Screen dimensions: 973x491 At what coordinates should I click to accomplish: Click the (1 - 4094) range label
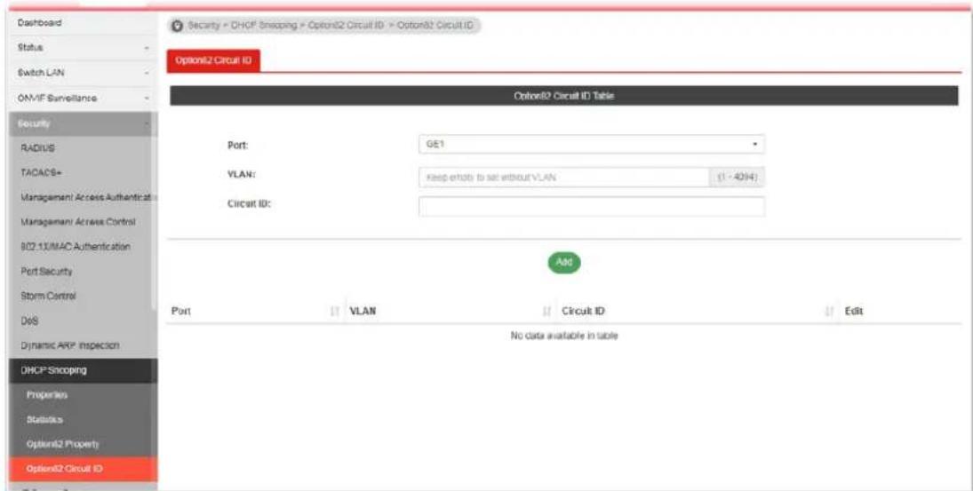[x=738, y=178]
